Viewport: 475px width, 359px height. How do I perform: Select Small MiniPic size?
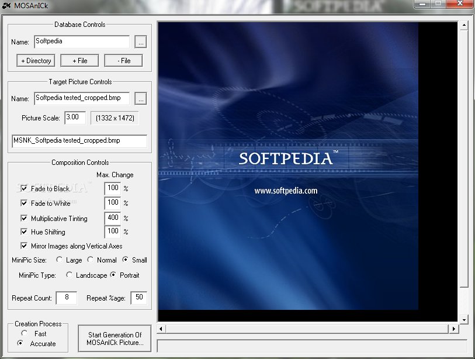(x=125, y=260)
